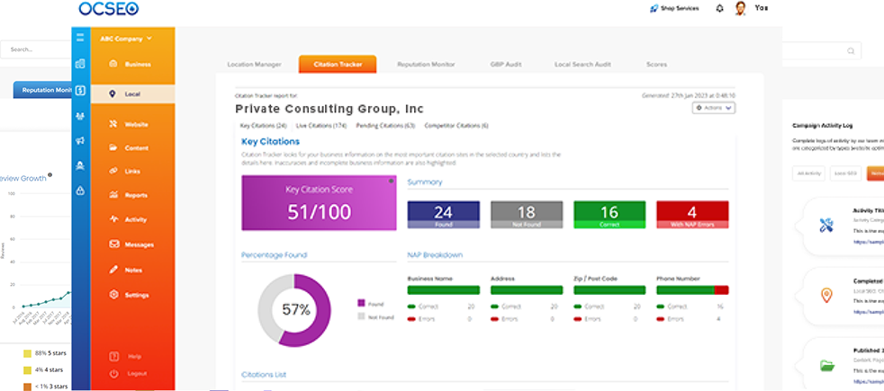Select Competitor Citations (6) sub-tab
The image size is (884, 391).
point(456,126)
